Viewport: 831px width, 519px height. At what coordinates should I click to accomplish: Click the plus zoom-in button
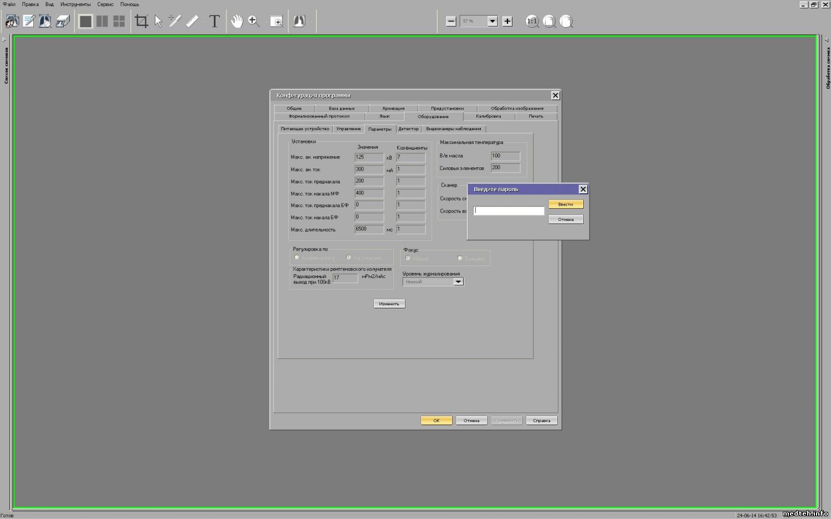pos(507,22)
